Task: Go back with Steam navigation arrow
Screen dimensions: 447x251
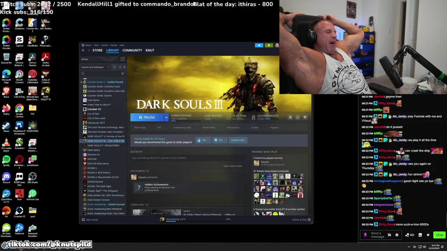Action: (83, 50)
